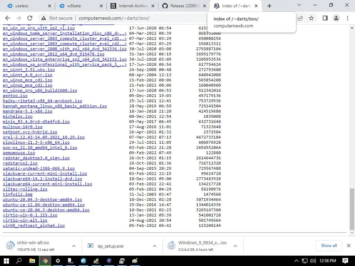
Task: Open gentoo.iso link
Action: pyautogui.click(x=15, y=96)
